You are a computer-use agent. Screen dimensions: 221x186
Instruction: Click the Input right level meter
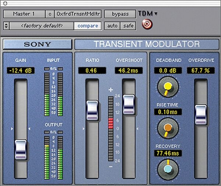60,94
